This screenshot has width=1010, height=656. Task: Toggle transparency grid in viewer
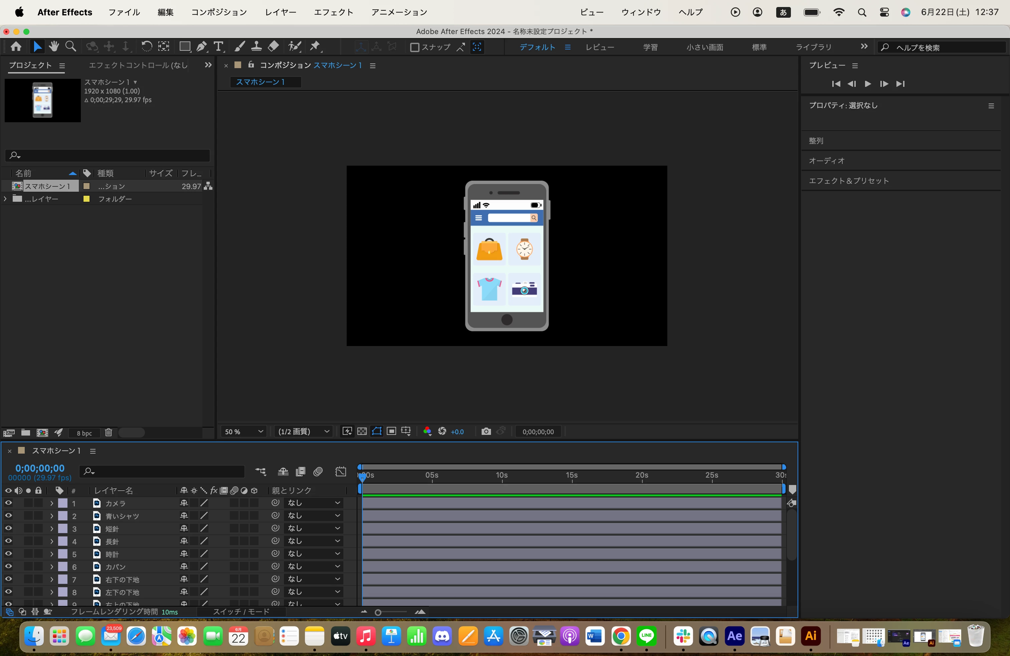[x=362, y=432]
